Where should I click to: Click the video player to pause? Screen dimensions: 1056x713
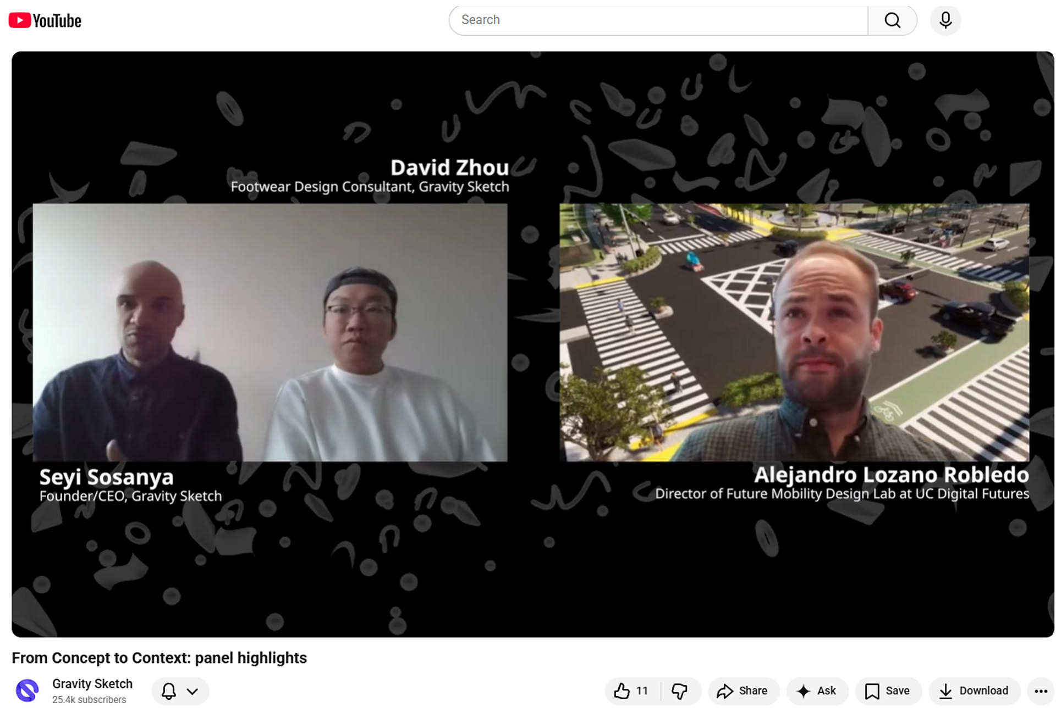(533, 344)
